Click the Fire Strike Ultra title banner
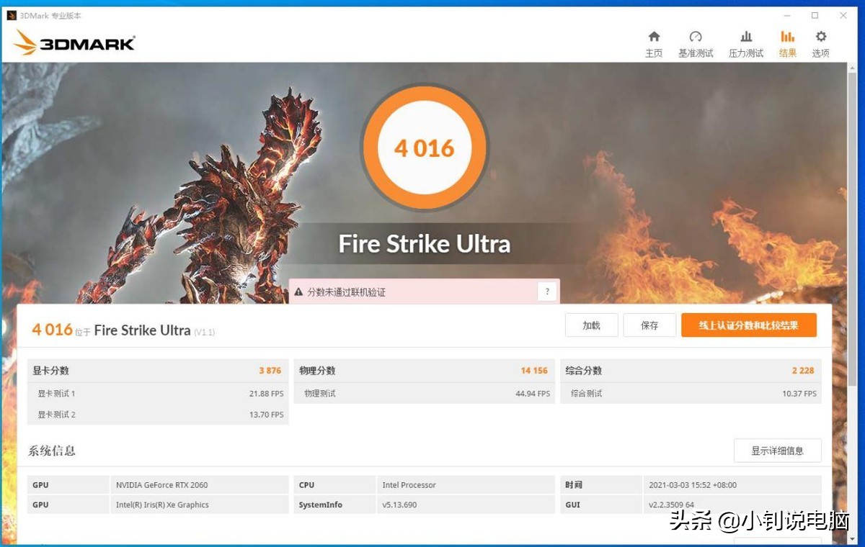The width and height of the screenshot is (865, 547). [x=425, y=244]
